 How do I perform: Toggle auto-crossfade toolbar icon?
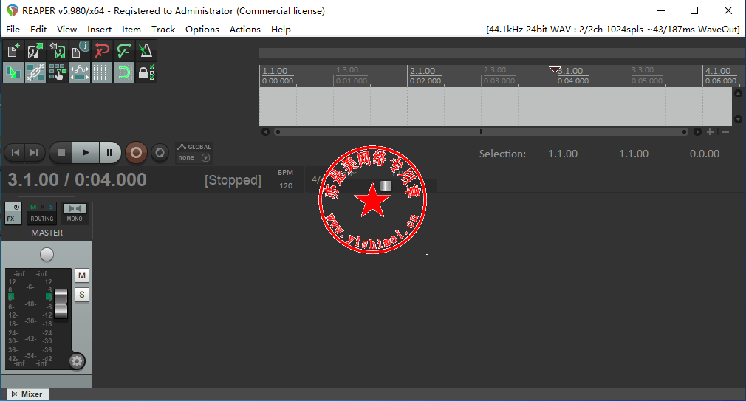(13, 72)
